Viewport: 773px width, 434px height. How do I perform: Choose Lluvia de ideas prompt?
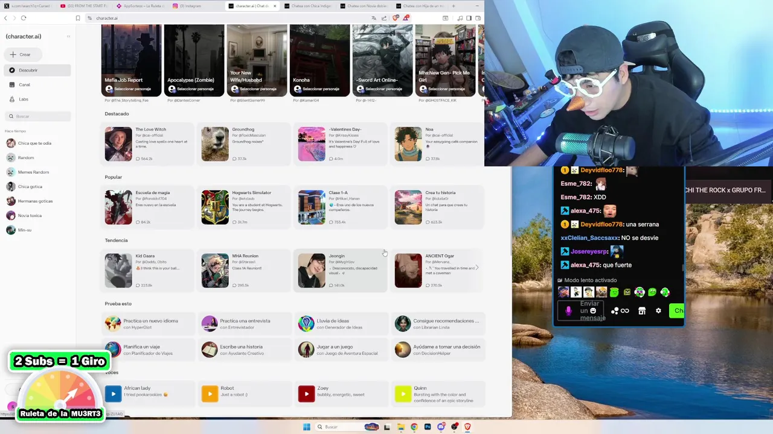341,324
